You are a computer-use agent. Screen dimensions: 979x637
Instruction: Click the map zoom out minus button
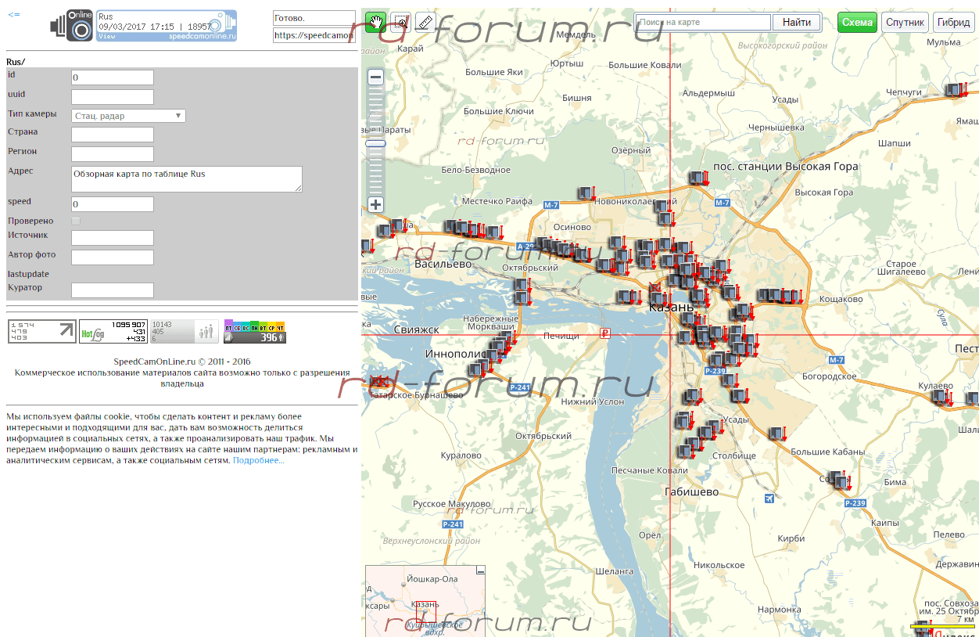[375, 77]
